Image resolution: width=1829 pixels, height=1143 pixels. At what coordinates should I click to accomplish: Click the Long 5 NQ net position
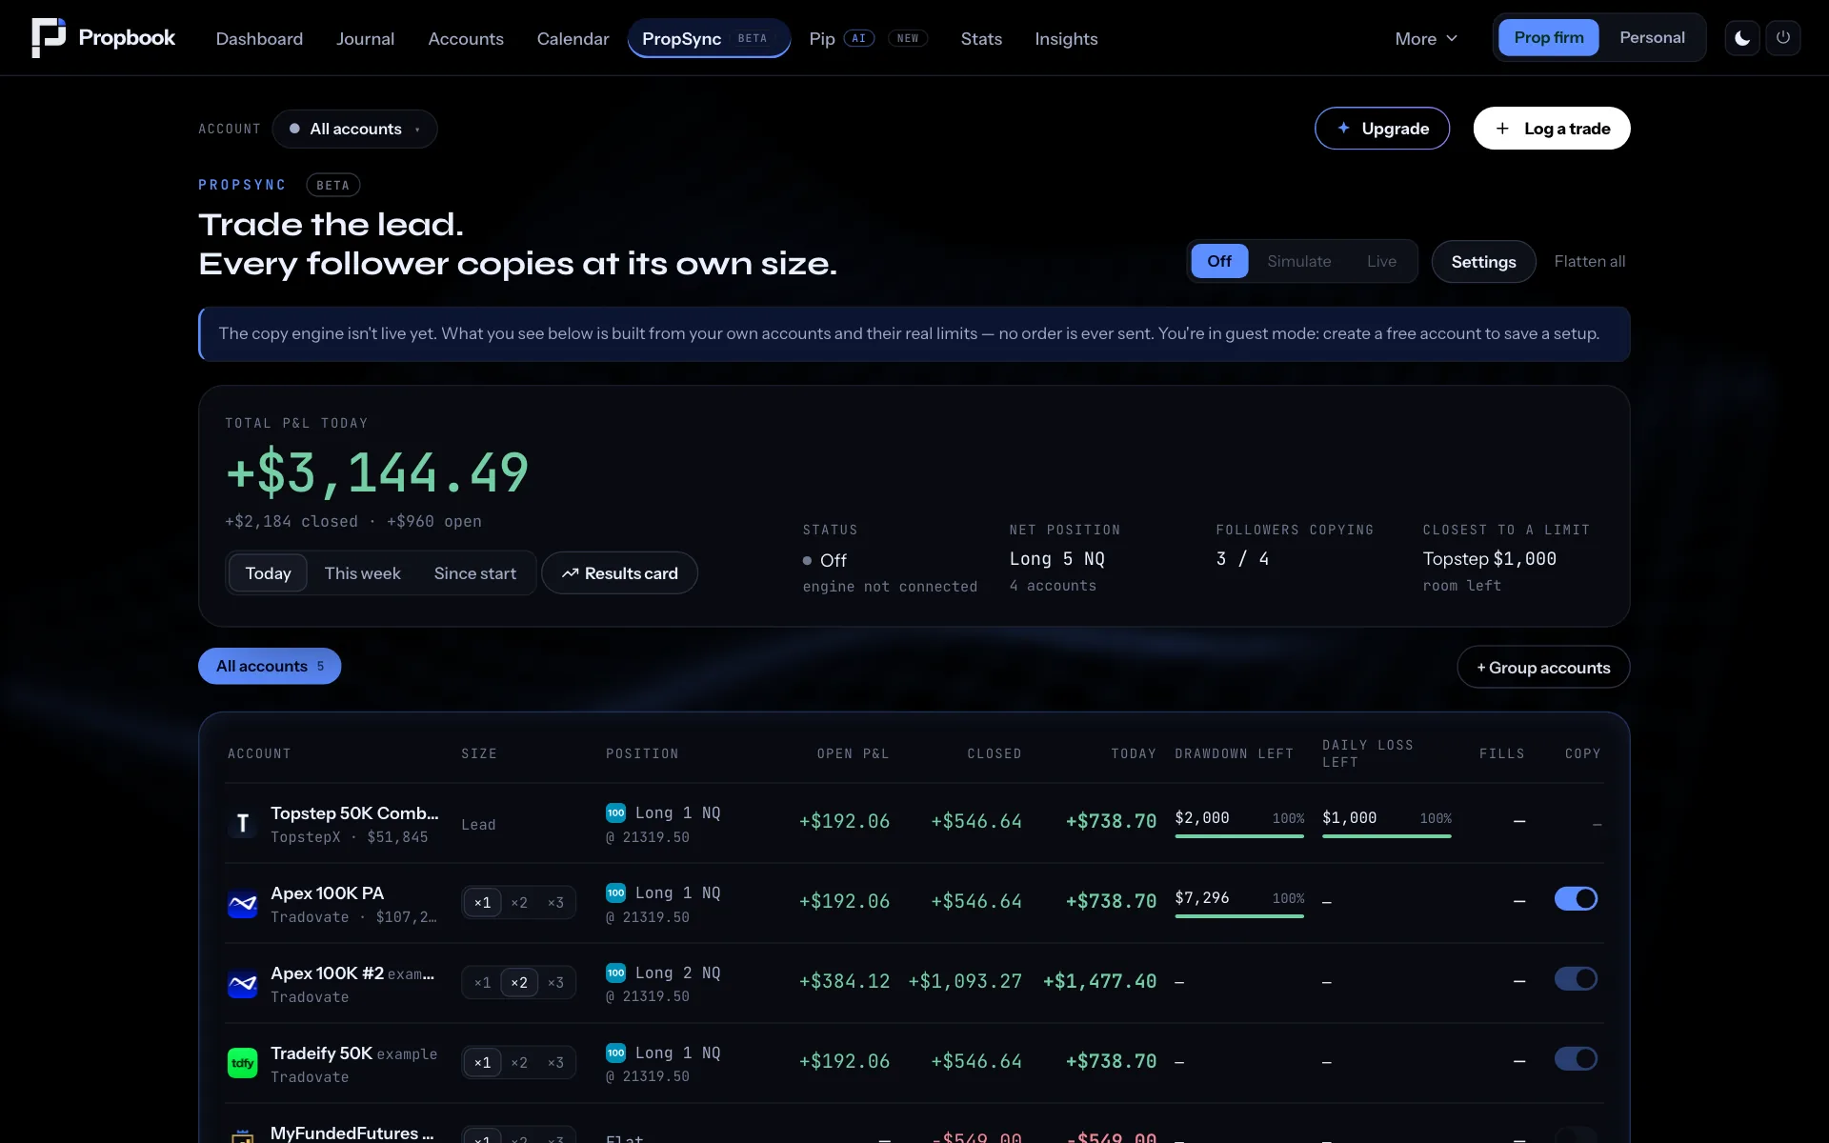coord(1057,559)
